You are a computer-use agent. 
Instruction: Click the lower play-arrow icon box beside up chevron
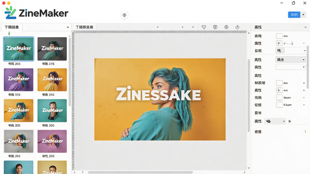point(279,90)
